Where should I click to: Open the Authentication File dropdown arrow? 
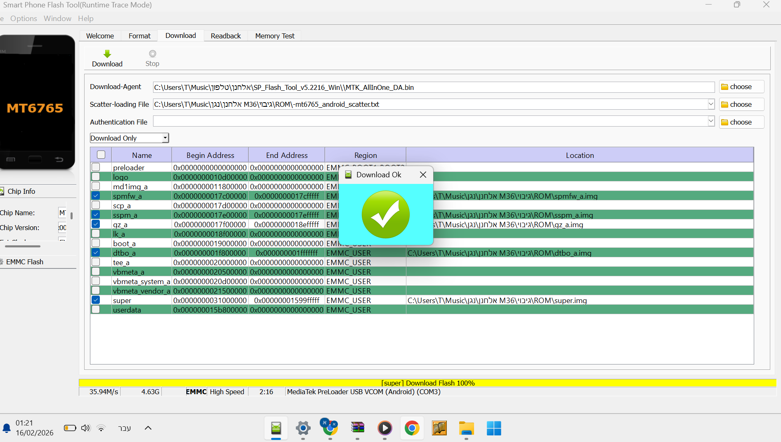point(711,122)
